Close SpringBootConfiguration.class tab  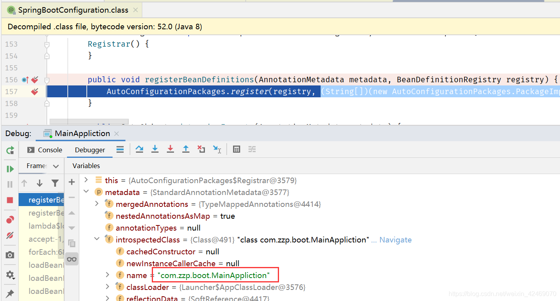point(136,10)
